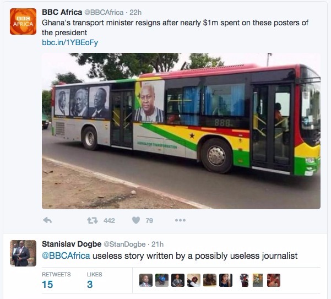Click the first liker avatar in suit
The height and width of the screenshot is (299, 331).
coord(146,280)
